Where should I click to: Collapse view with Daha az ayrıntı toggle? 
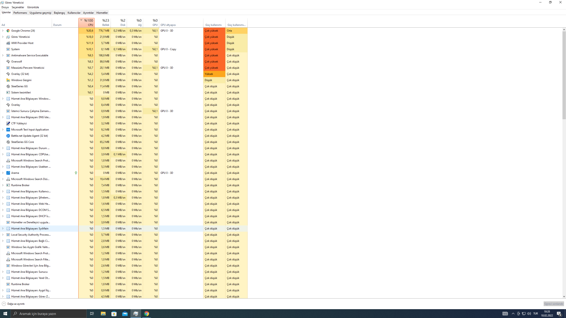click(x=13, y=304)
